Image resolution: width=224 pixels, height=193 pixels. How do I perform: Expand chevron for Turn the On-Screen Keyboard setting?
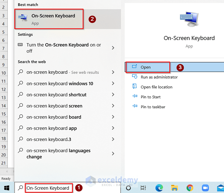pos(113,48)
